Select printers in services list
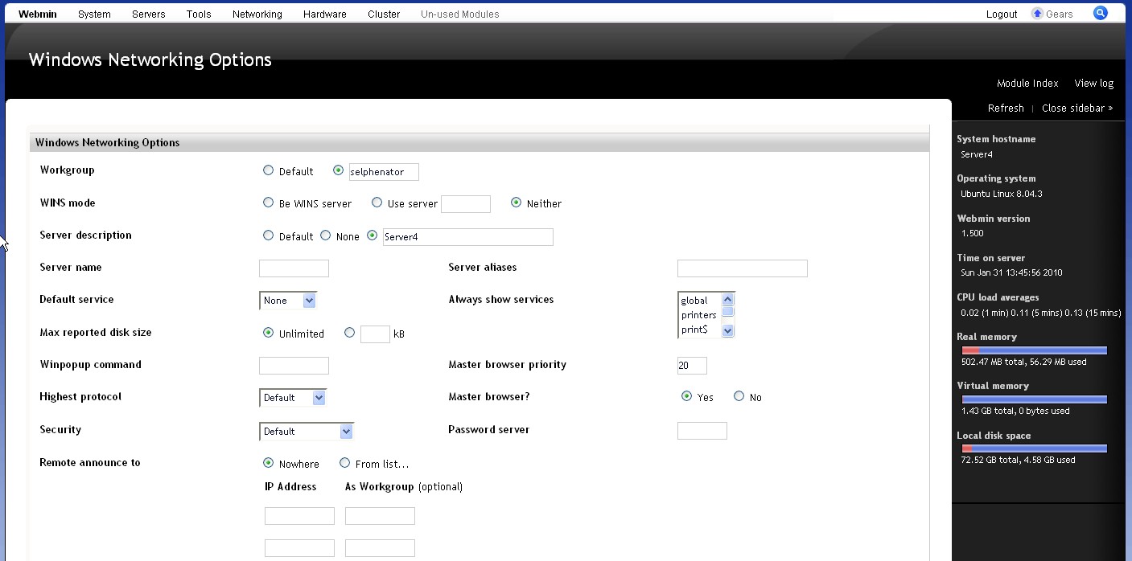Viewport: 1132px width, 561px height. pos(698,315)
